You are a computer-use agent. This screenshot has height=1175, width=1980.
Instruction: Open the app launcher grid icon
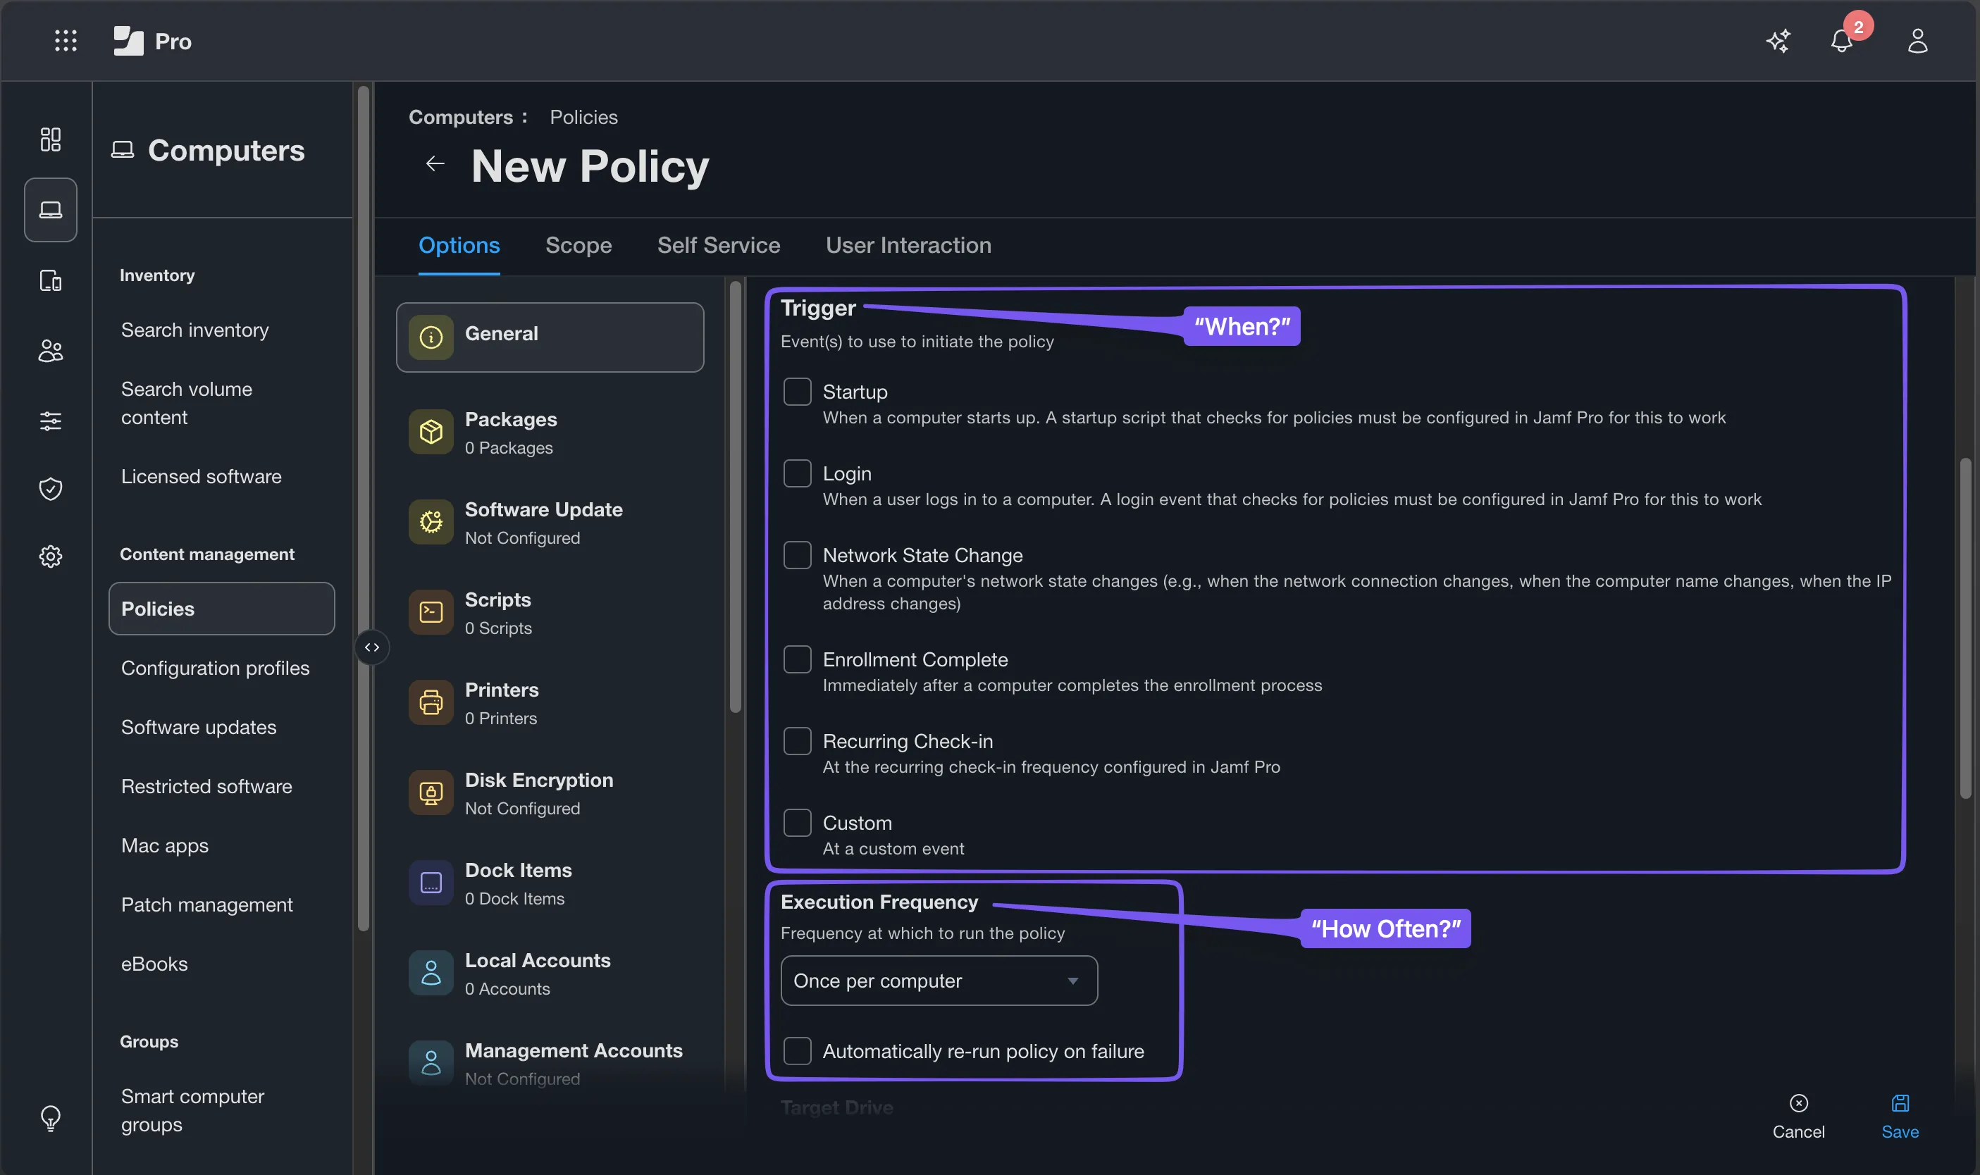(66, 40)
